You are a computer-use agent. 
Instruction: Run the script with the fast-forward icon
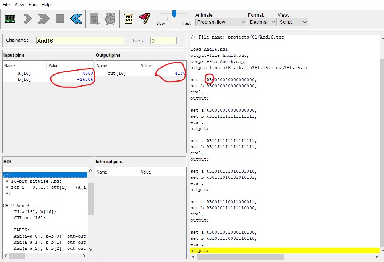pos(44,18)
